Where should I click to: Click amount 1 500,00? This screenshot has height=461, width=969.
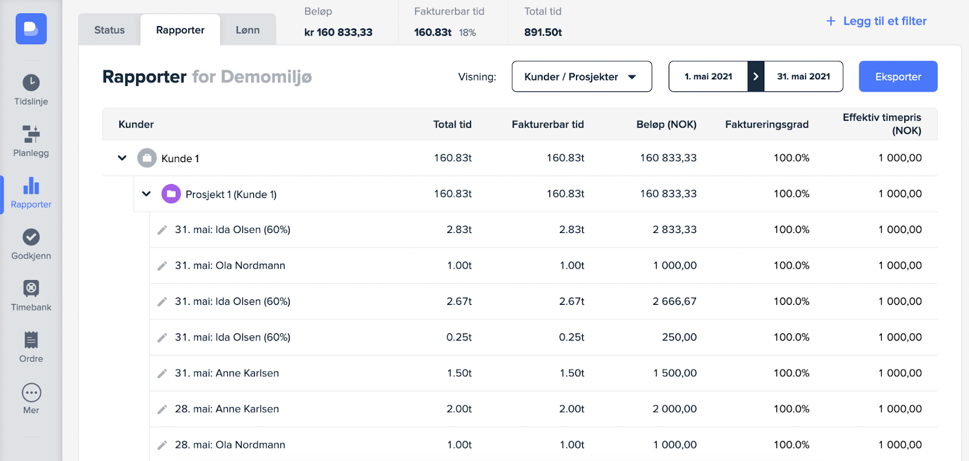point(675,373)
